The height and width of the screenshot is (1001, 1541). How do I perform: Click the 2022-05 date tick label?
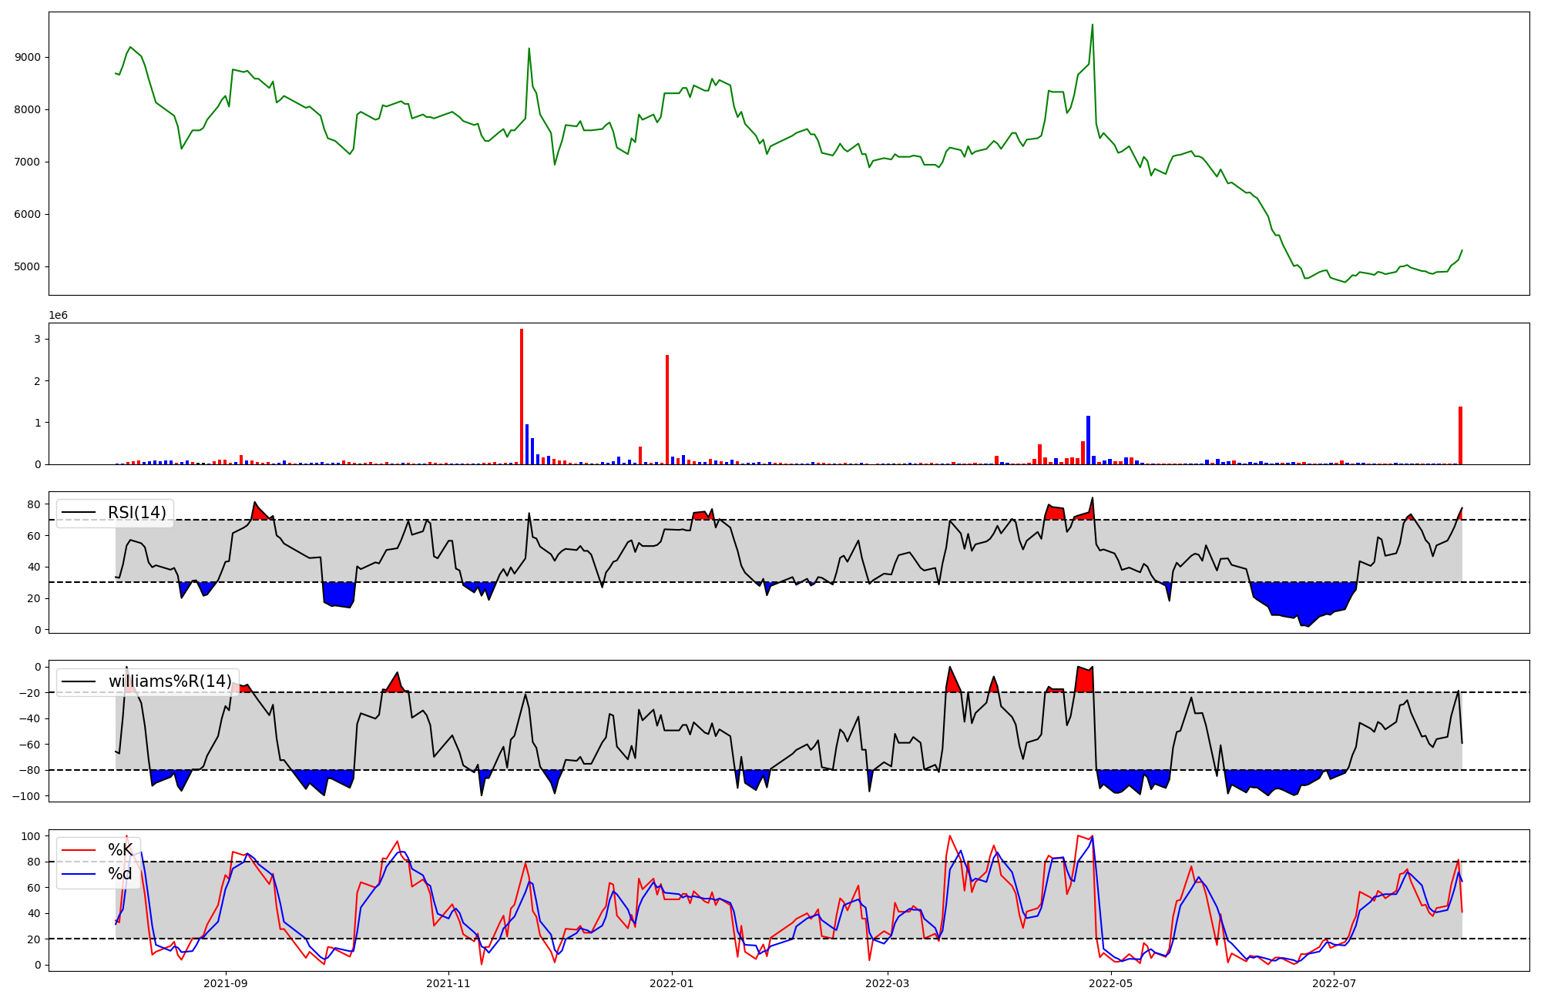1111,983
